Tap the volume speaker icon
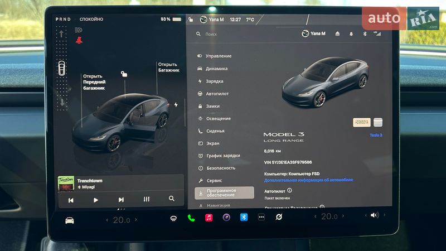Viewport: 446px width, 251px height. pyautogui.click(x=375, y=215)
